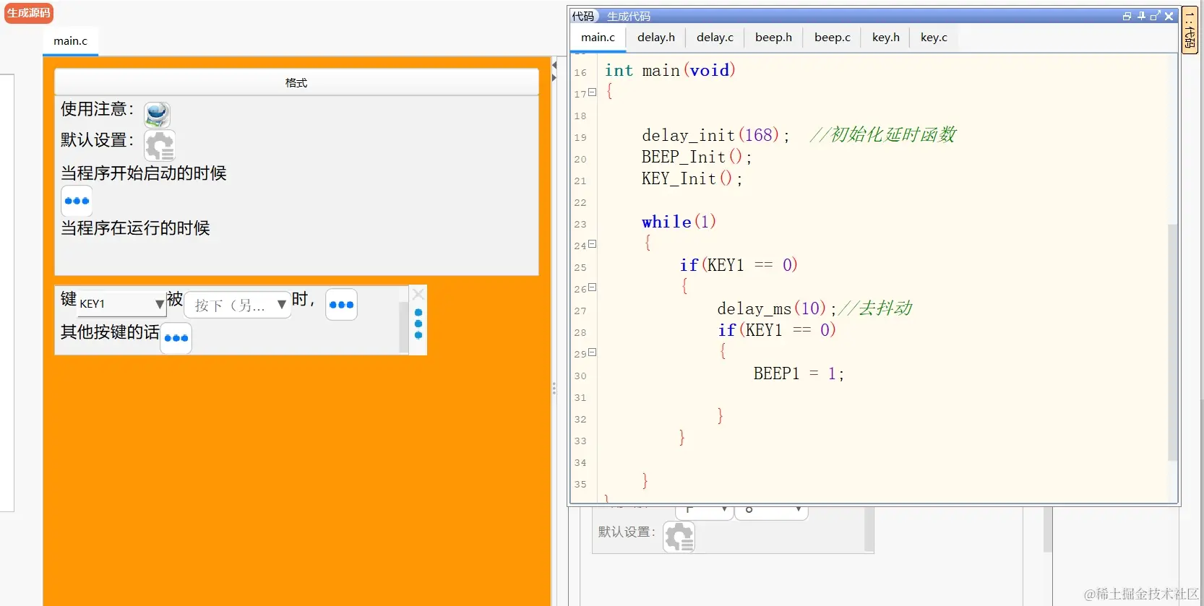1204x606 pixels.
Task: Open the 使用注意 usage notes icon
Action: [157, 114]
